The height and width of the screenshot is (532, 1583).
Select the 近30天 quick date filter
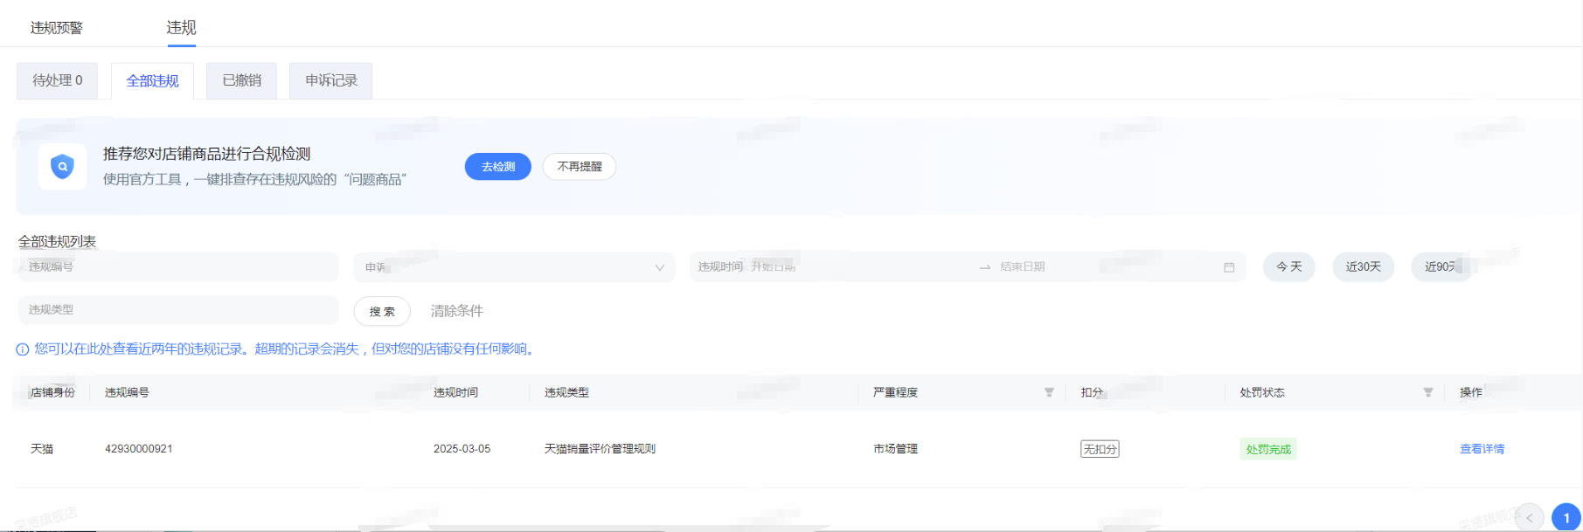(x=1363, y=266)
